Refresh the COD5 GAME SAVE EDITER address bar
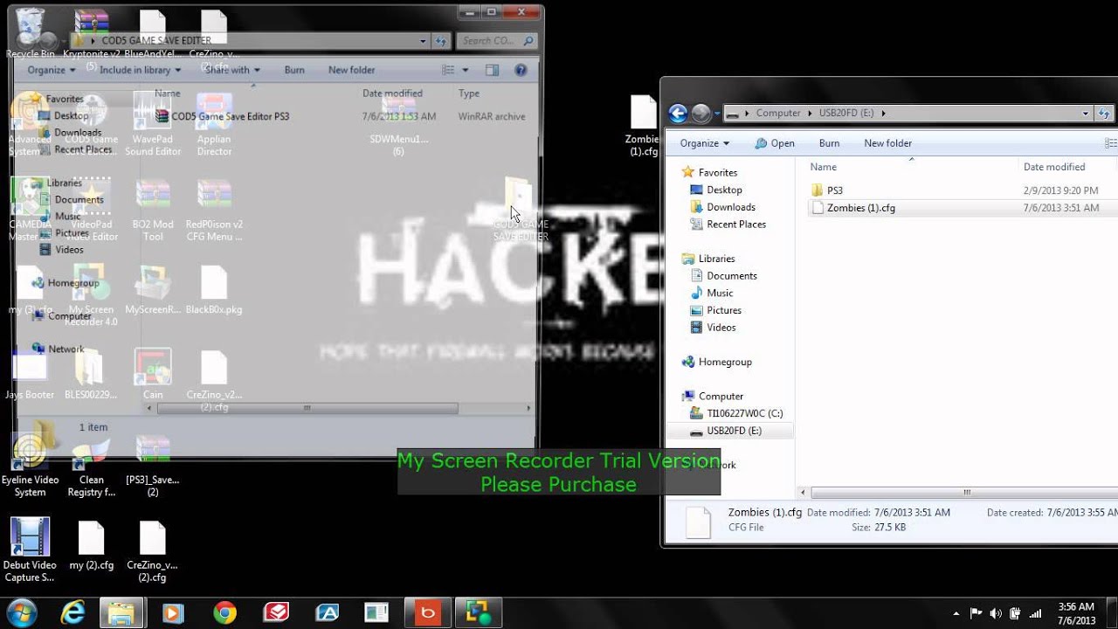1118x629 pixels. tap(441, 40)
